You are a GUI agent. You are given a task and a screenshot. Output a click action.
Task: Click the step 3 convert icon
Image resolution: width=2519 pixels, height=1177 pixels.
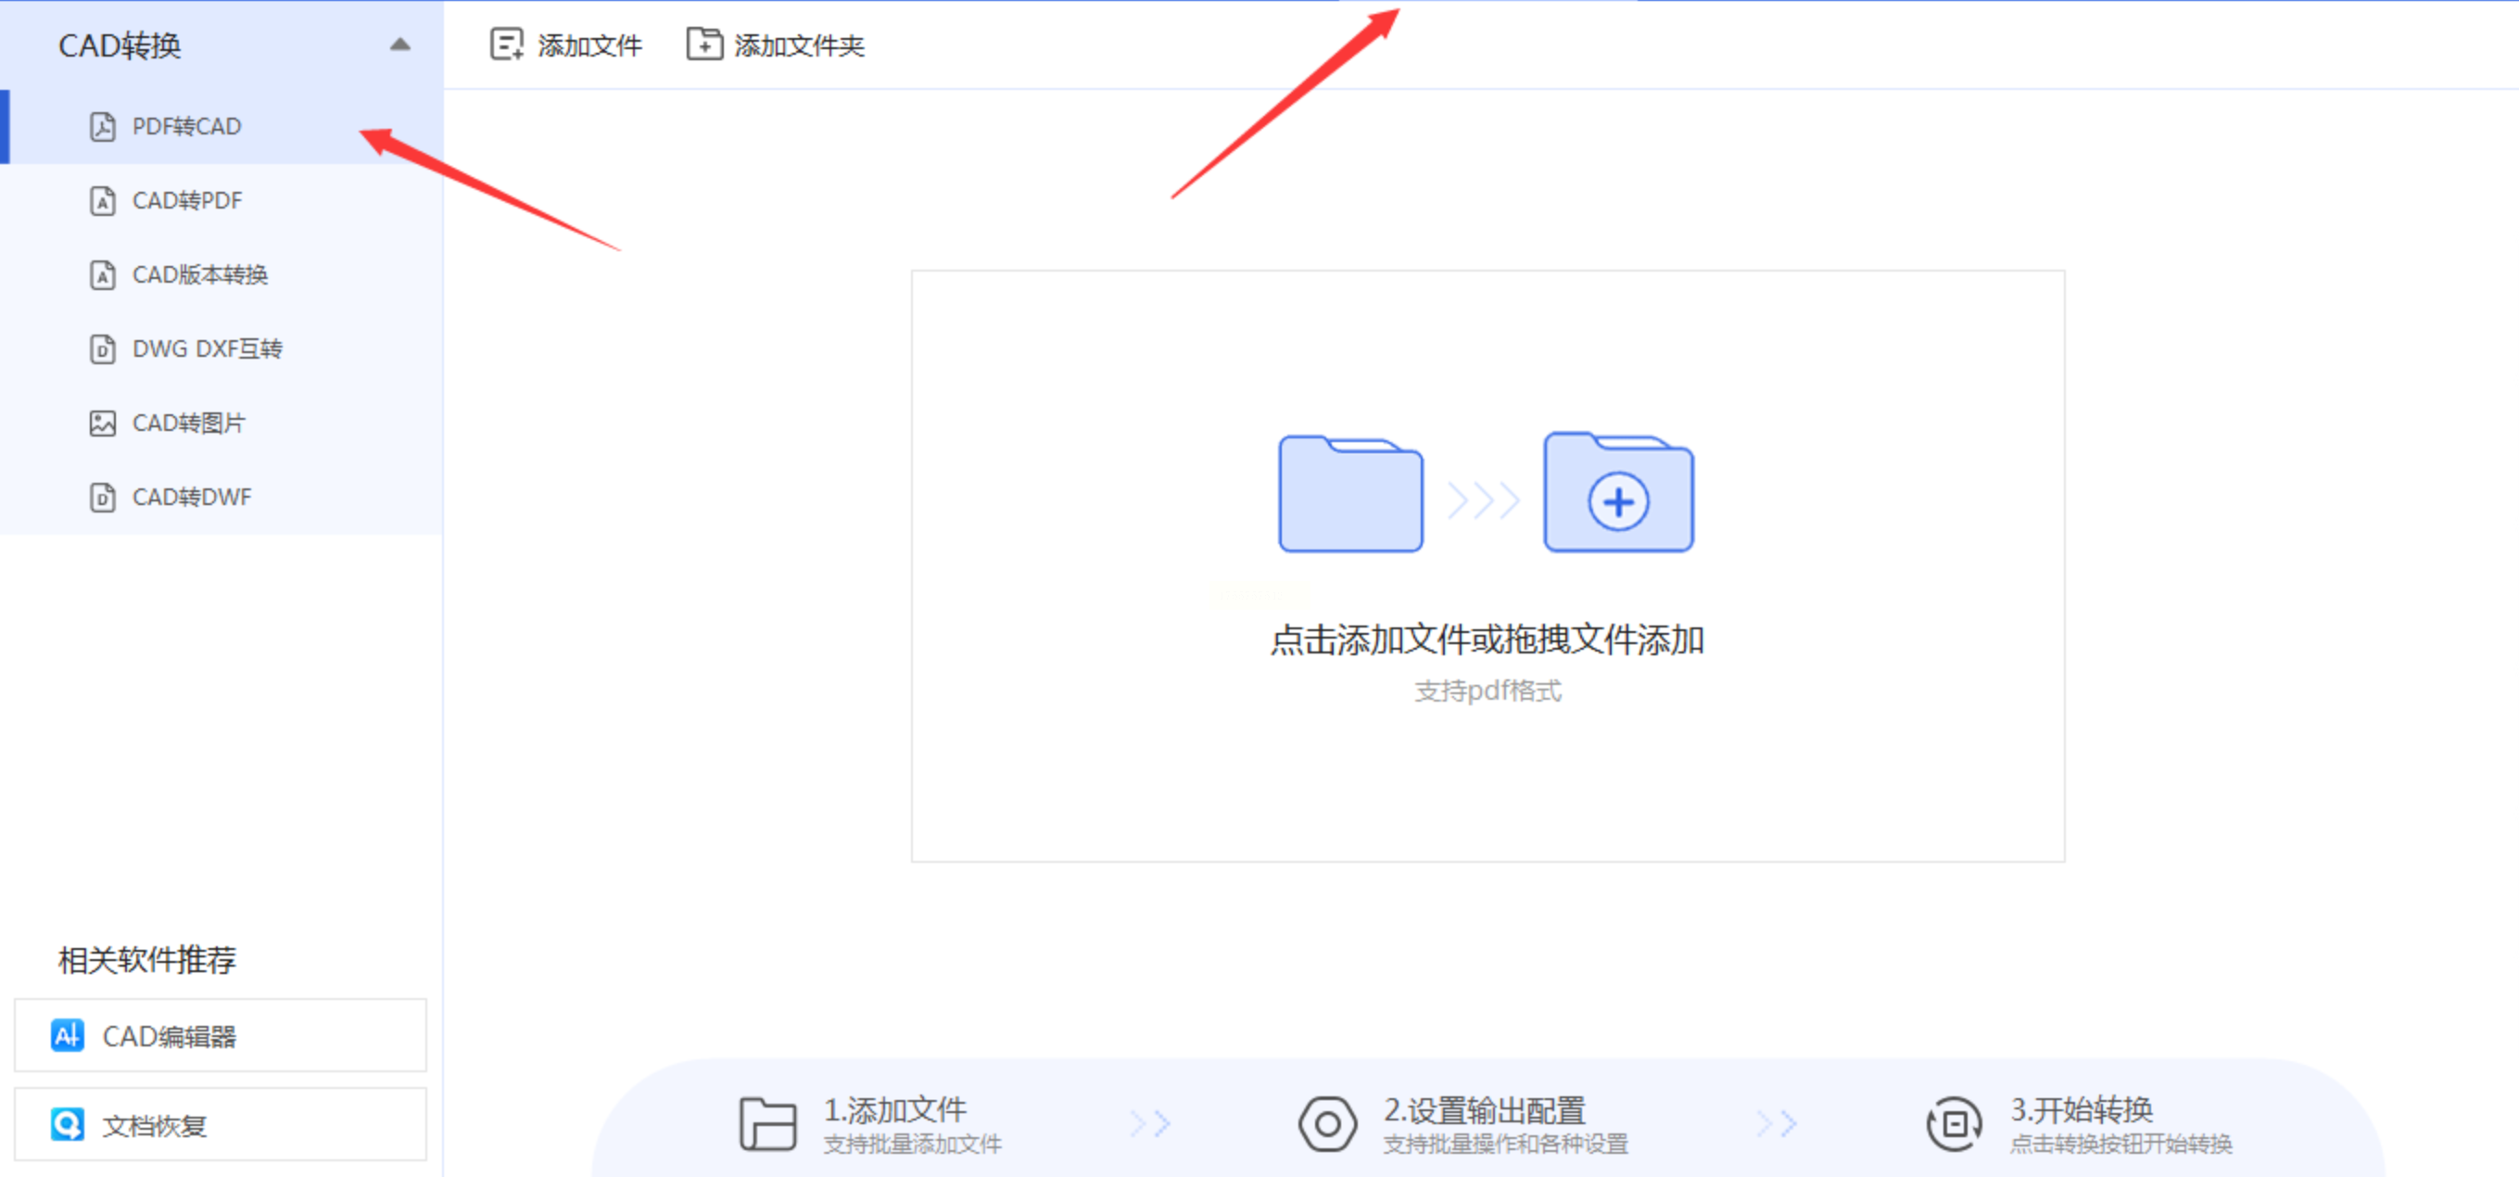tap(1954, 1124)
